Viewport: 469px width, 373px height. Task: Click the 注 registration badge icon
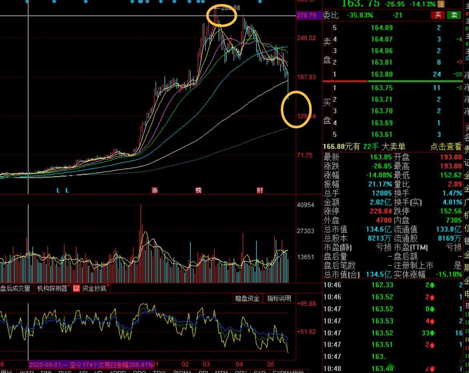(x=441, y=4)
